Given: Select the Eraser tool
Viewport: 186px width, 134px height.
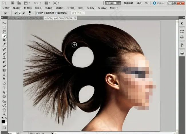Looking at the screenshot, I should tap(4, 66).
